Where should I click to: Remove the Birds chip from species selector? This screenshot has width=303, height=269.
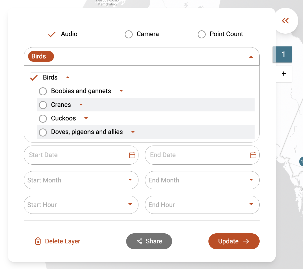(x=41, y=56)
